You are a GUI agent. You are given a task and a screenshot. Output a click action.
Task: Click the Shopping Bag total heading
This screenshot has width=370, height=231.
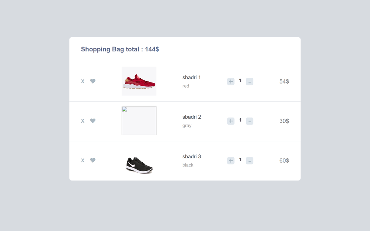click(x=120, y=49)
